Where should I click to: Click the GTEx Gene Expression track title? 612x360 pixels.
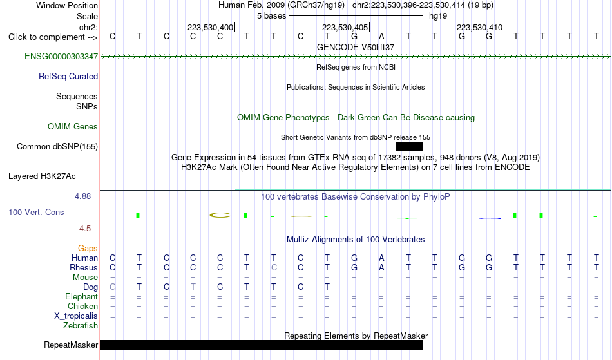point(355,158)
